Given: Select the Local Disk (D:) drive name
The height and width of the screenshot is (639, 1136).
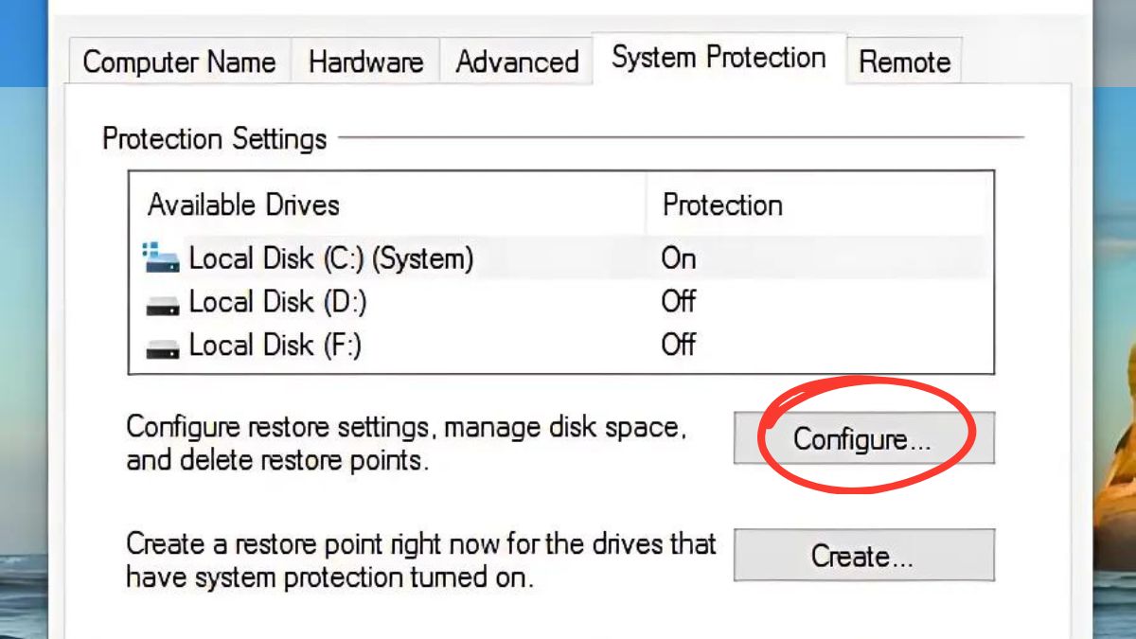Looking at the screenshot, I should 278,302.
